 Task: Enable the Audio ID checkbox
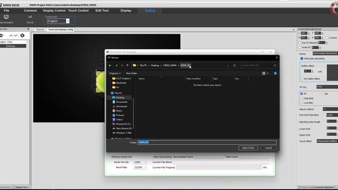[299, 47]
